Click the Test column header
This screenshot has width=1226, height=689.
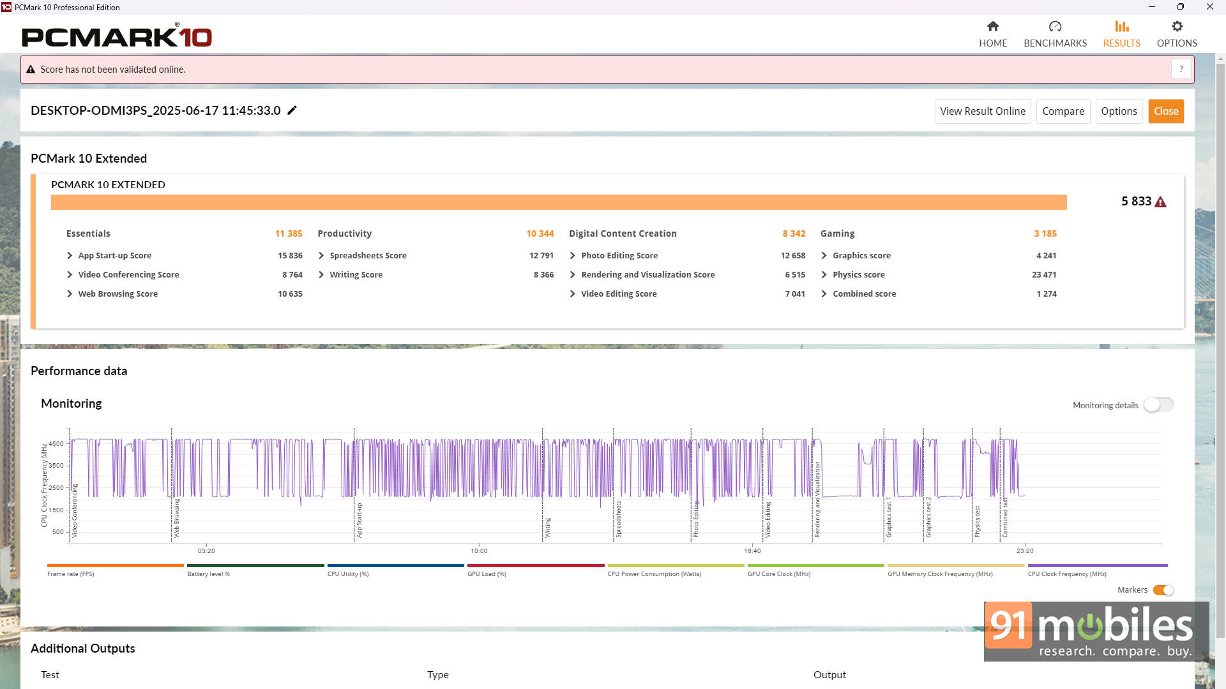(50, 675)
